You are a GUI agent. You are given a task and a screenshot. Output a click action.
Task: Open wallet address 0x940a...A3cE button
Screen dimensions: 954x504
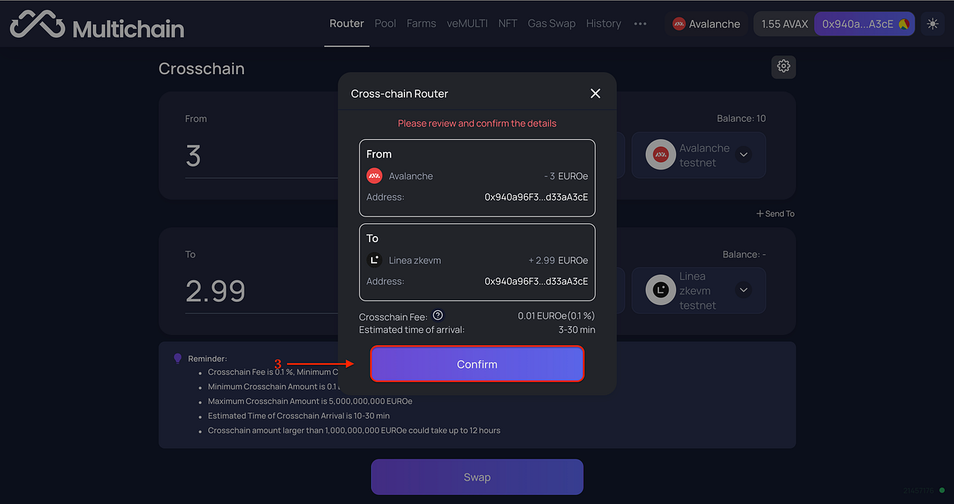click(x=865, y=24)
